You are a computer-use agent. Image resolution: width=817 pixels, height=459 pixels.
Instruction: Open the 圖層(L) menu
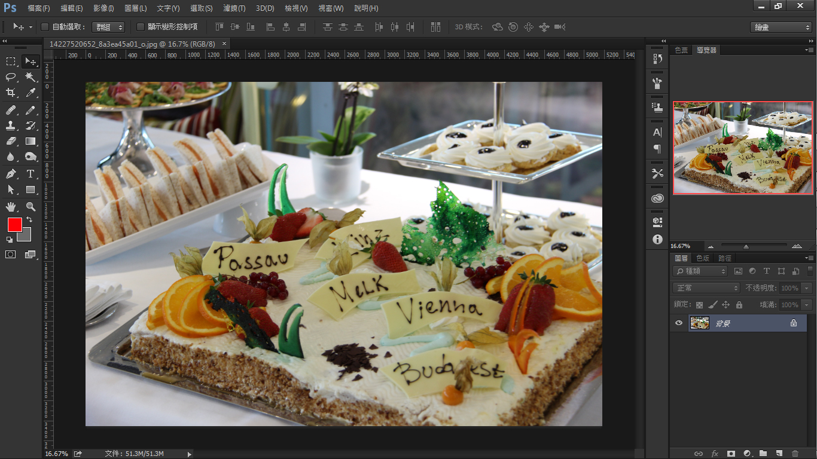[x=136, y=8]
